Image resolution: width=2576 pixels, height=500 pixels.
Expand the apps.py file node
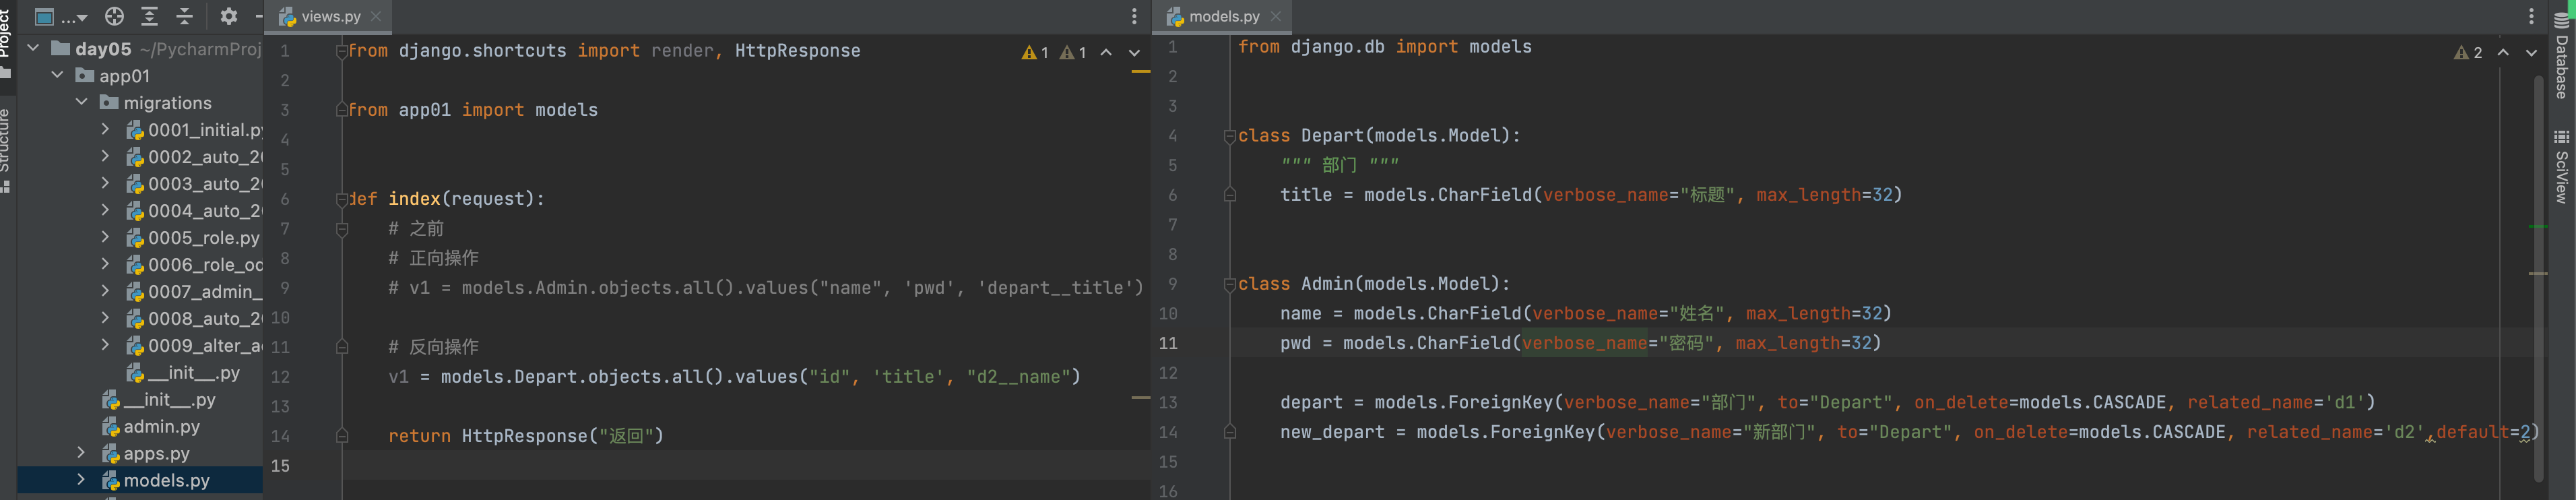tap(82, 453)
